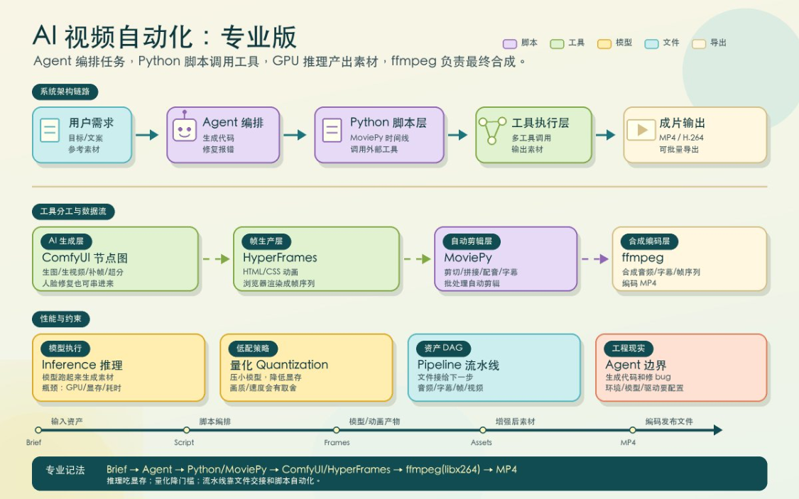
Task: Click the 瓶颈：GPU/显存/耗时 line
Action: coord(82,388)
